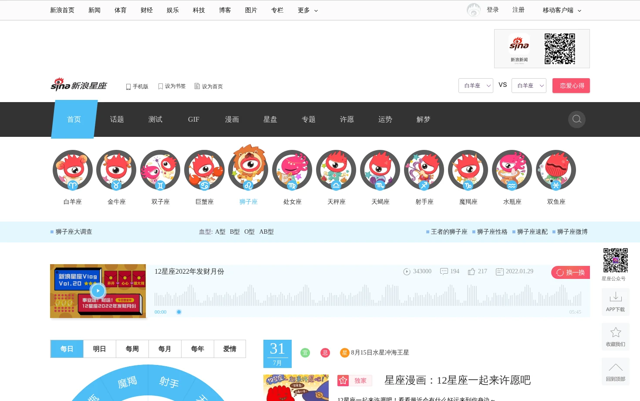Viewport: 640px width, 401px height.
Task: Select the 处女座 Virgo zodiac icon
Action: [292, 170]
